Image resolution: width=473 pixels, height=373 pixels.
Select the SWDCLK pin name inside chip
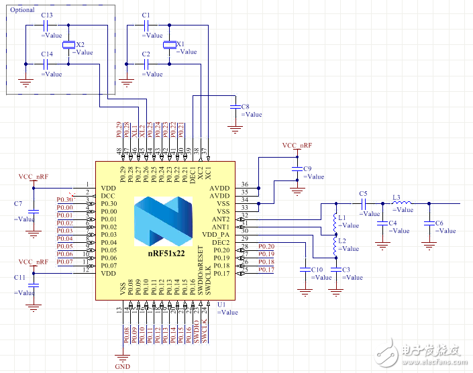208,280
